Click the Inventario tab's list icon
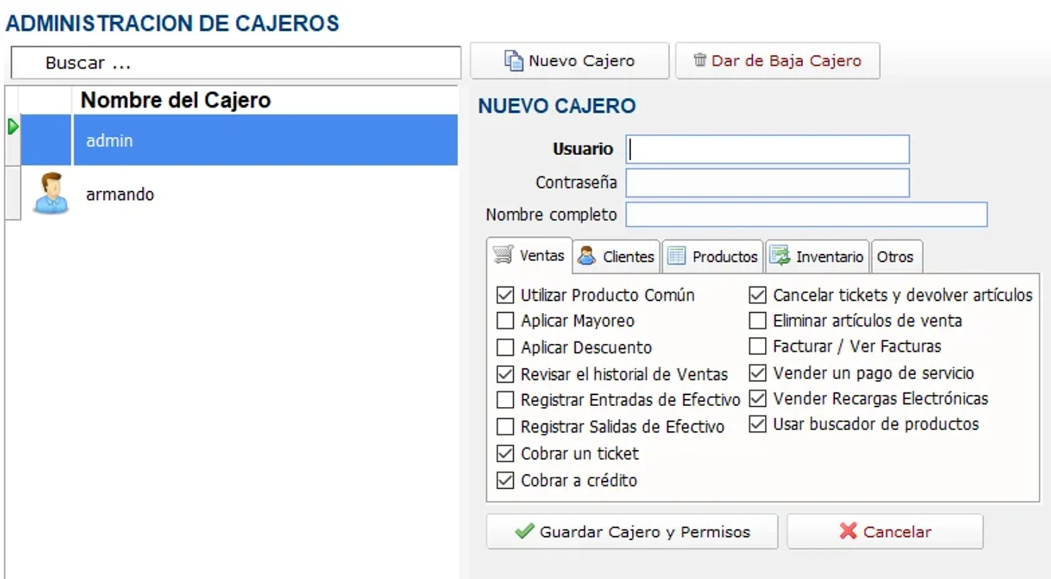 (781, 256)
